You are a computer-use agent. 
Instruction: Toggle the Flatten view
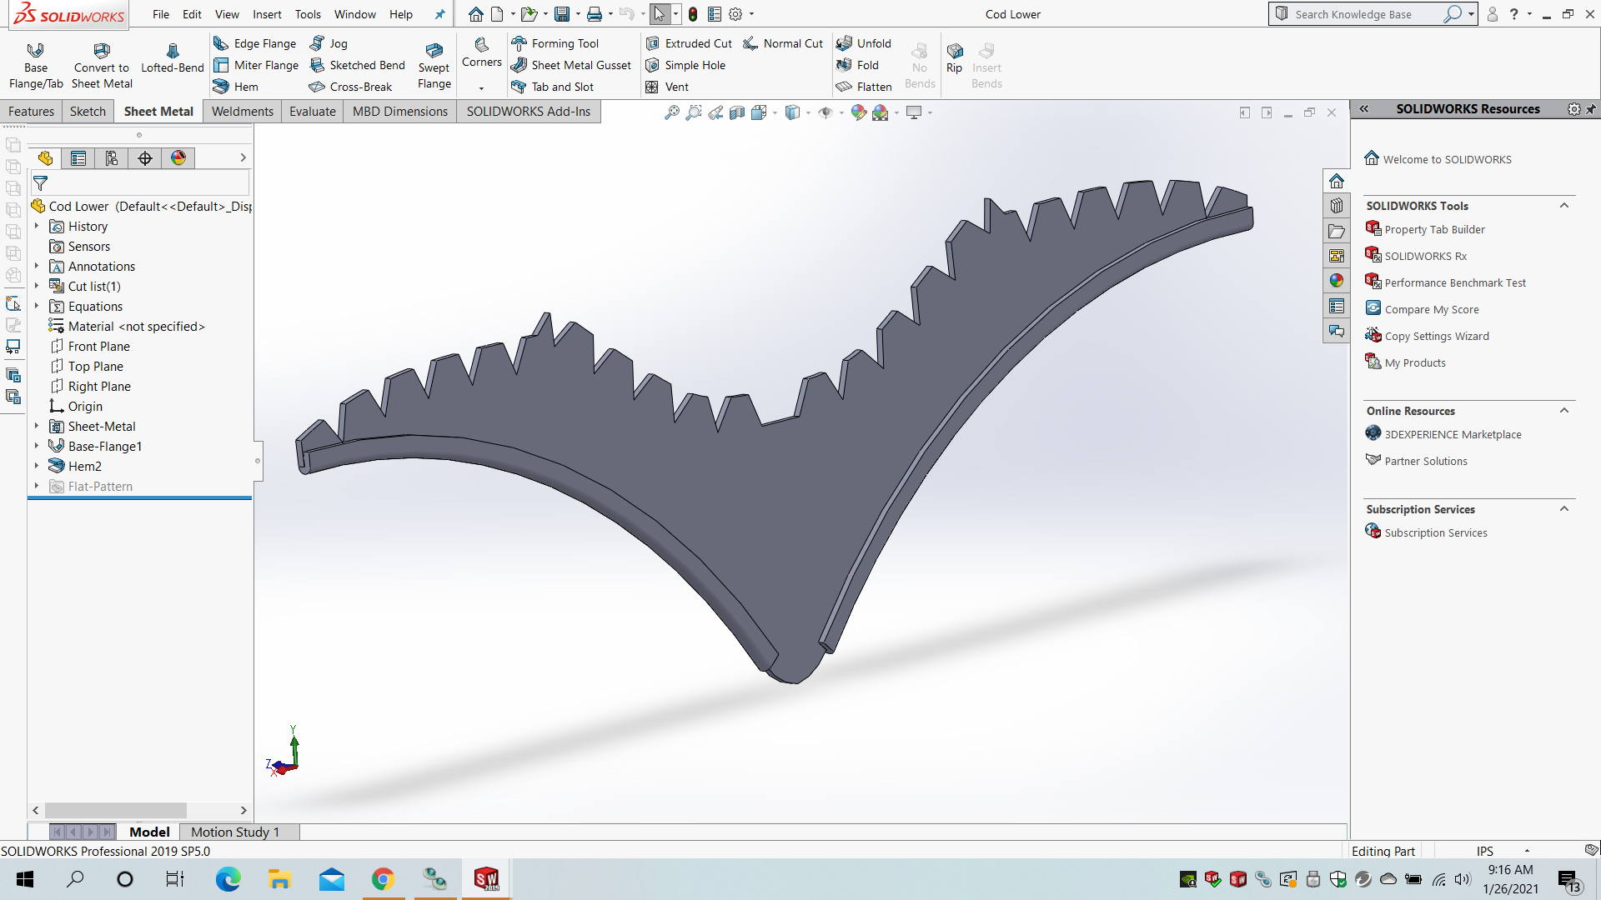point(864,87)
